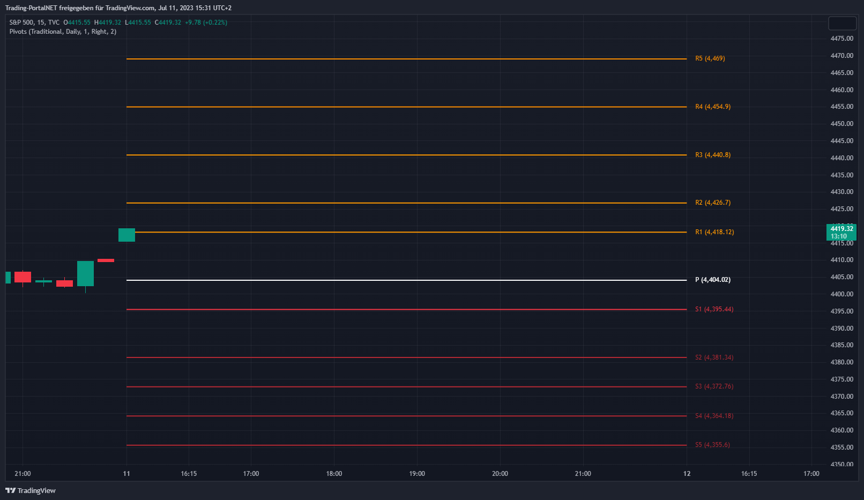Click the TradingView logo icon
Image resolution: width=864 pixels, height=500 pixels.
[x=10, y=490]
